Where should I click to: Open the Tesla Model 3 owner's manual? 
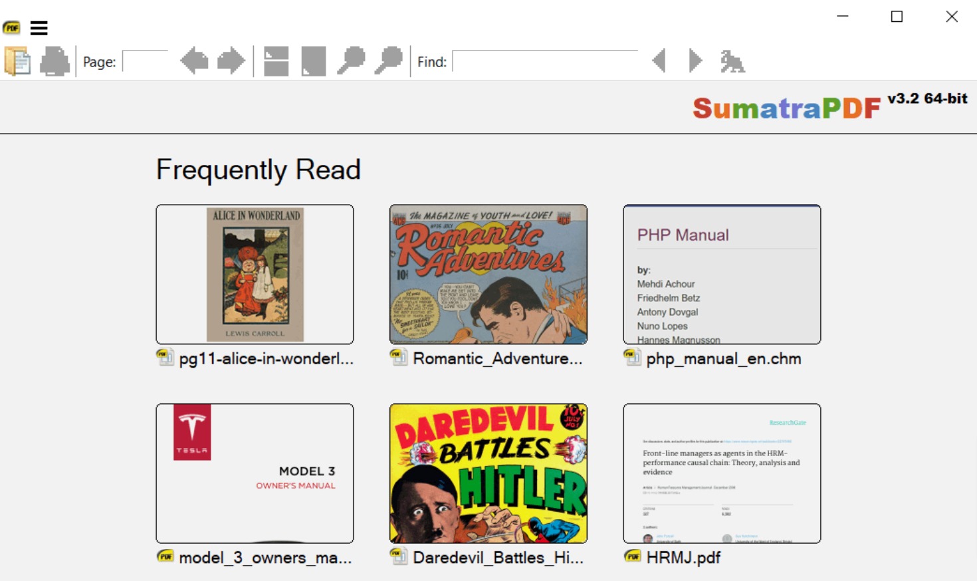[x=255, y=473]
